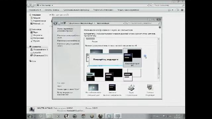
Task: Select the white high-contrast theme thumbnail
Action: (132, 75)
